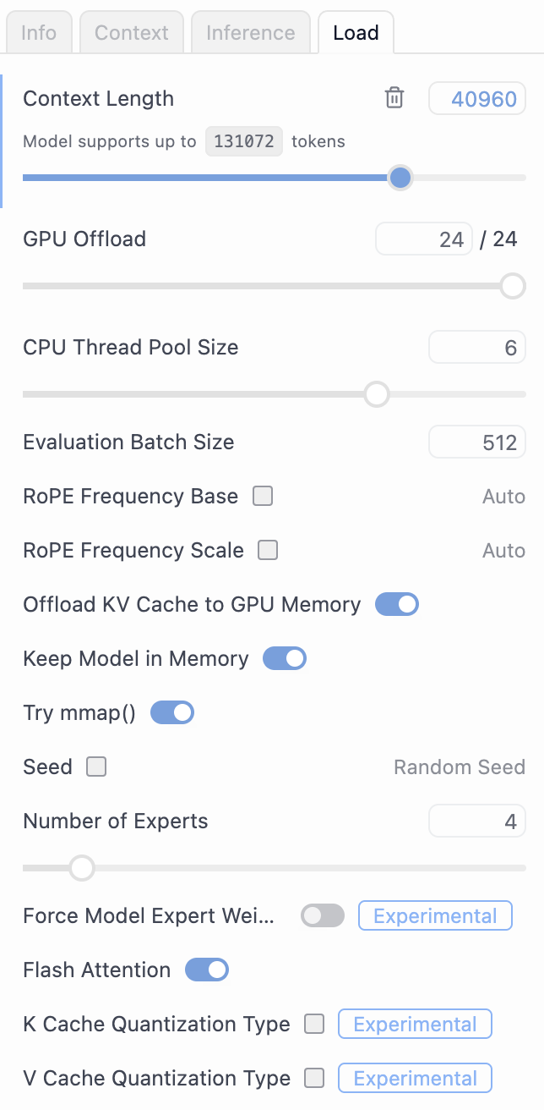Check the V Cache Quantization Type box
Image resolution: width=544 pixels, height=1110 pixels.
(x=314, y=1079)
